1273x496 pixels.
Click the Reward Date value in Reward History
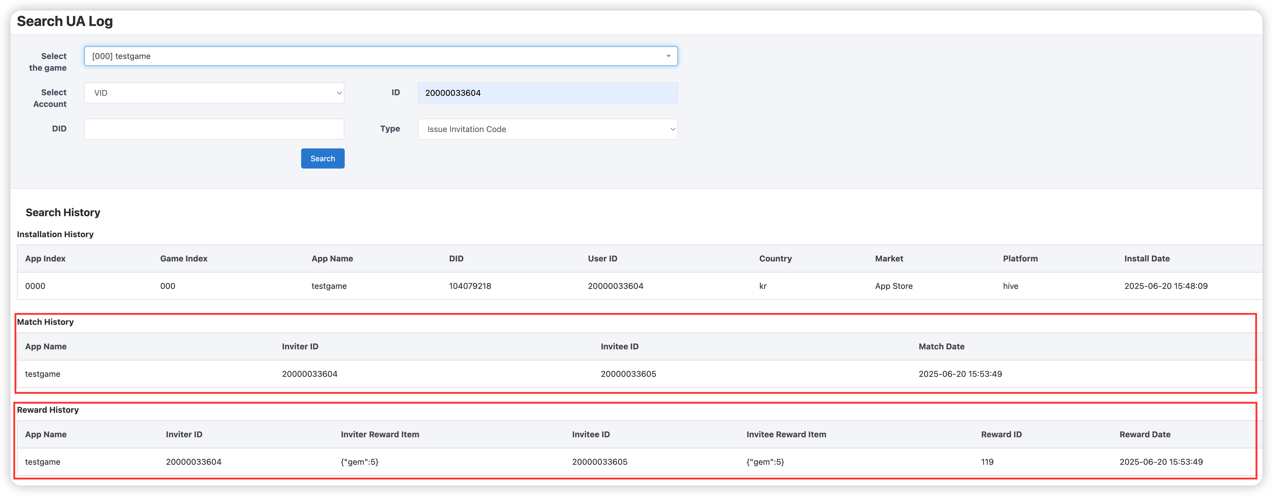click(1161, 462)
